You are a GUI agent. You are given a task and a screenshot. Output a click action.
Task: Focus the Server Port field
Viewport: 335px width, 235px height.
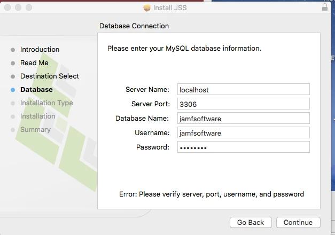coord(243,104)
